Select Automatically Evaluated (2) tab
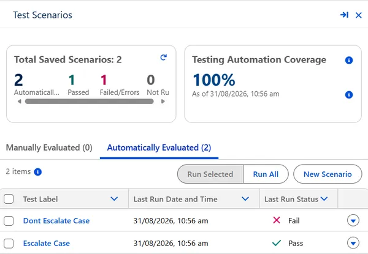 tap(159, 148)
